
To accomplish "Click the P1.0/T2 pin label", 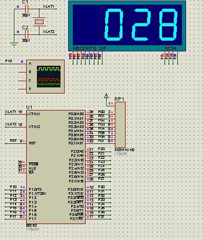I will 35,189.
